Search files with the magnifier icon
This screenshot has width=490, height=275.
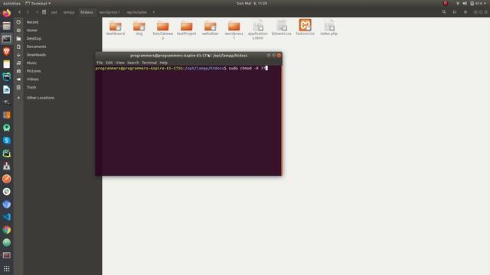coord(444,12)
